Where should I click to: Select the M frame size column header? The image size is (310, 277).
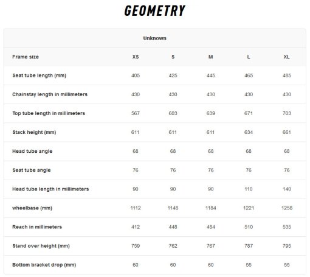pyautogui.click(x=211, y=57)
